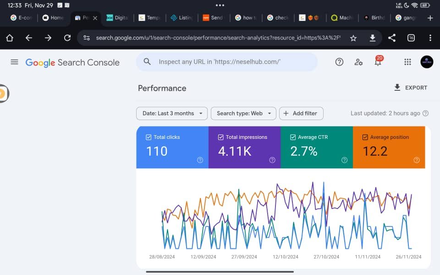
Task: Open the Search Console hamburger menu
Action: coord(14,62)
